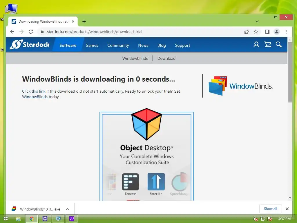The width and height of the screenshot is (297, 223).
Task: Show all downloads
Action: (271, 208)
